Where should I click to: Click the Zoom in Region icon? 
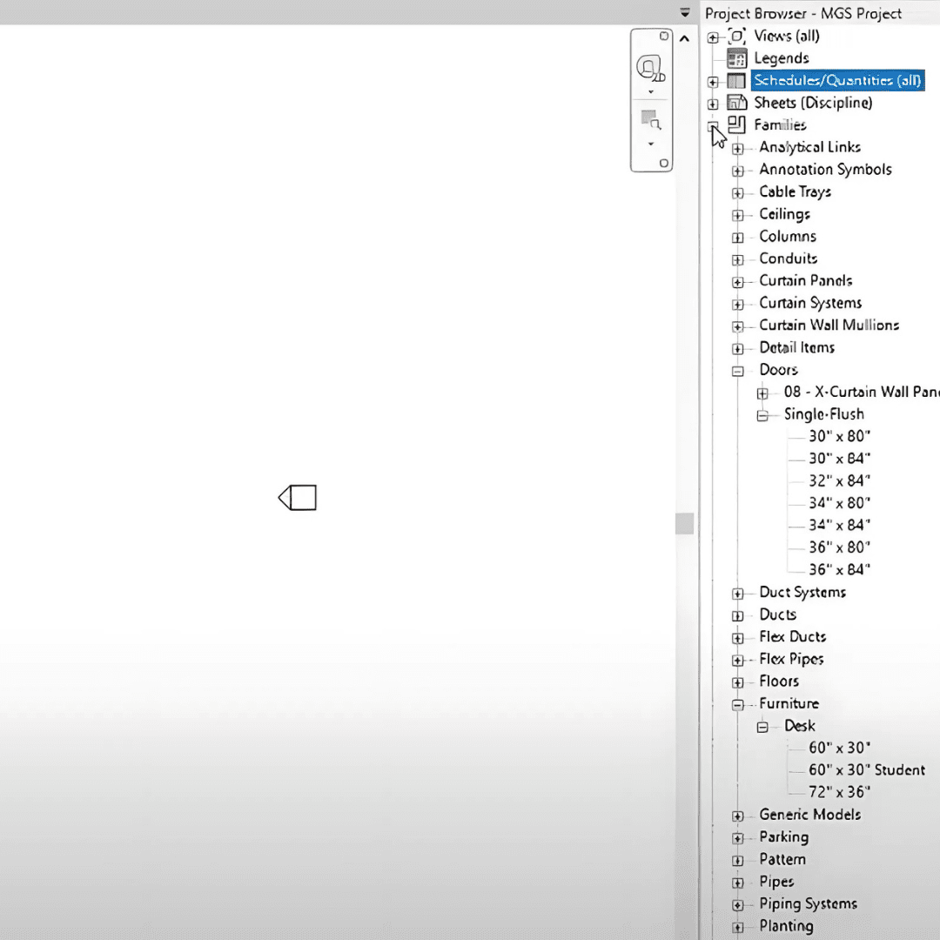pos(650,119)
